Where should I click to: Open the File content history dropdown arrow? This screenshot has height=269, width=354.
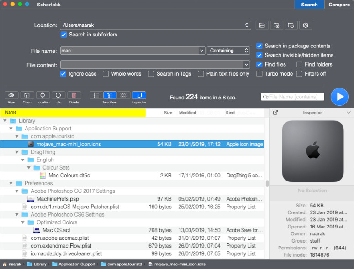click(x=247, y=65)
